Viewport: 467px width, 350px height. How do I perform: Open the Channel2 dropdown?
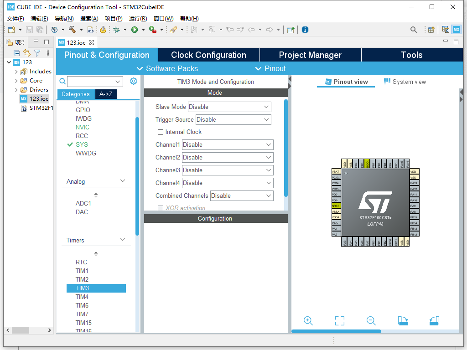click(x=228, y=157)
